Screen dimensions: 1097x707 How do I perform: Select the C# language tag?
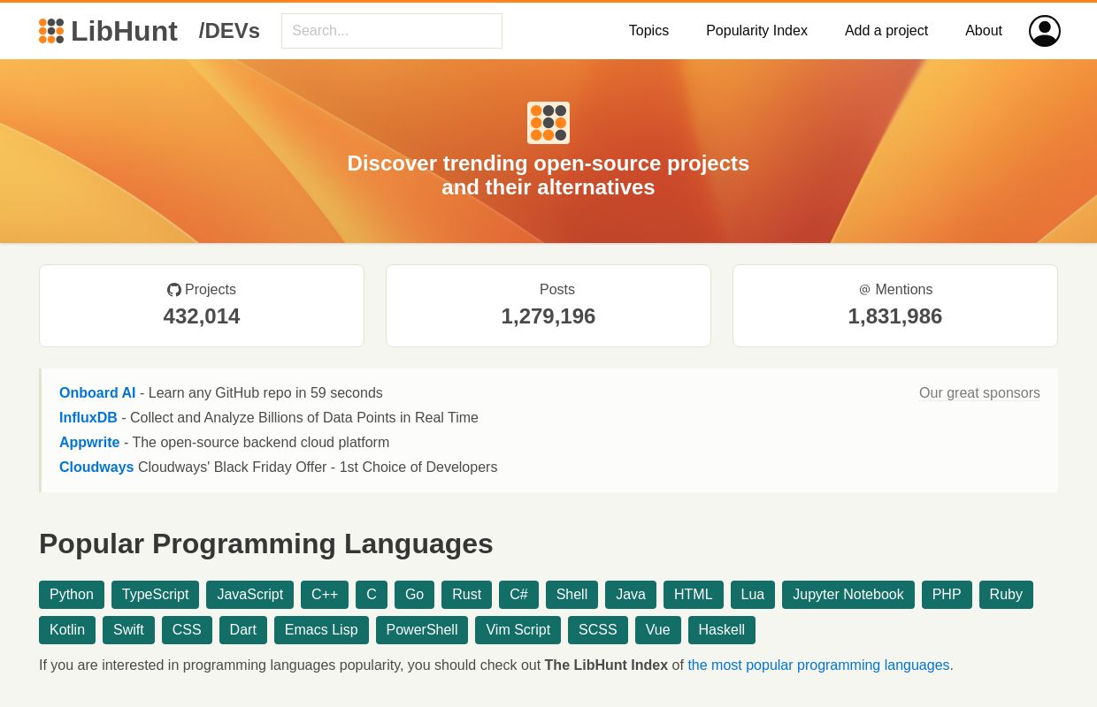518,595
